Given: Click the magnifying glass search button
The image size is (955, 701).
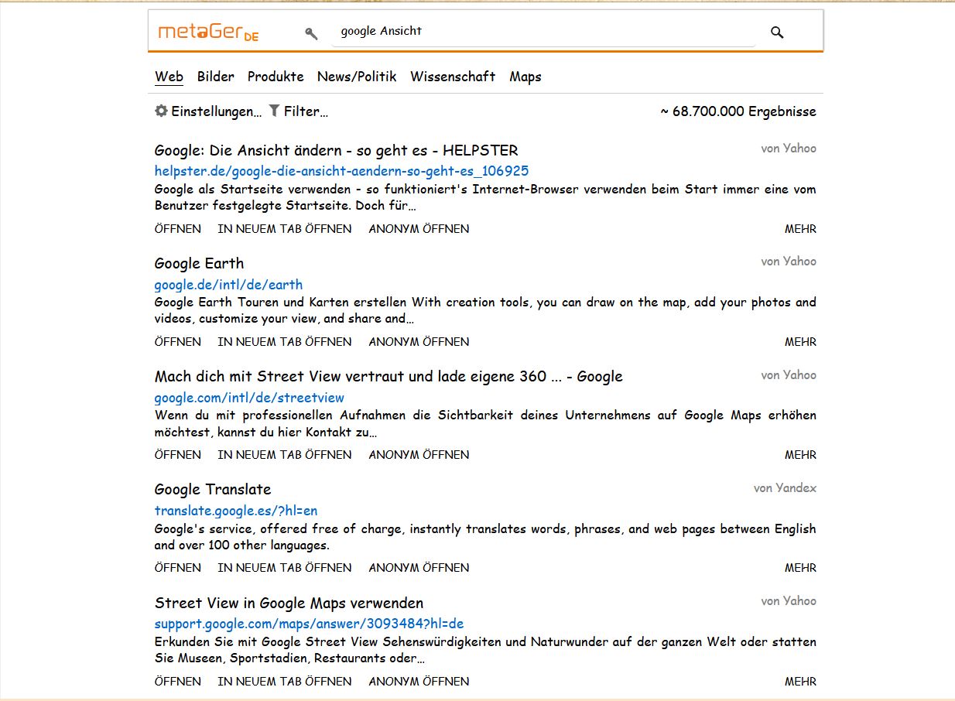Looking at the screenshot, I should pos(777,32).
